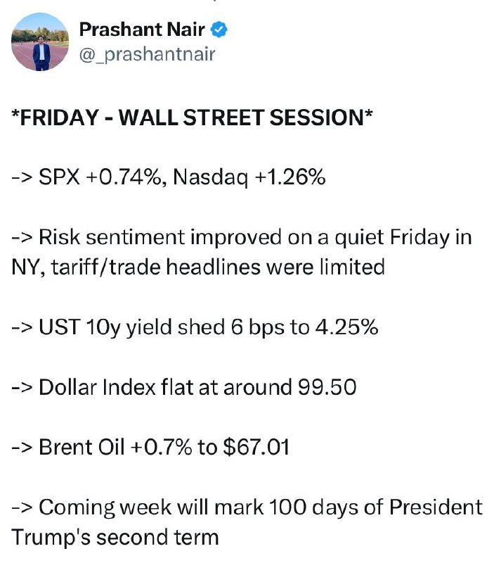Click the arrow bullet before Dollar Index
494x563 pixels.
22,388
